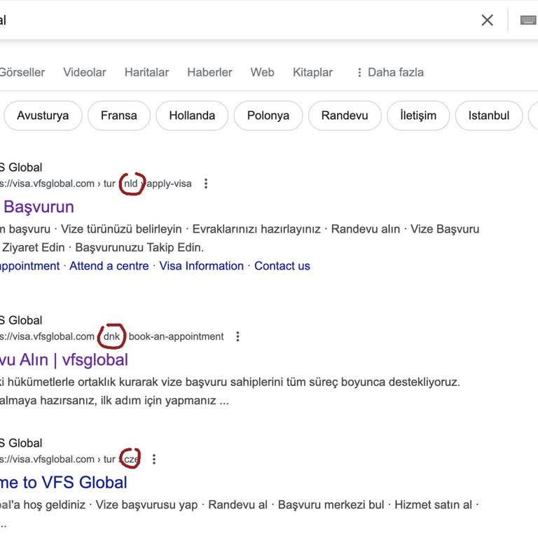Open the Haberler tab

[x=209, y=72]
